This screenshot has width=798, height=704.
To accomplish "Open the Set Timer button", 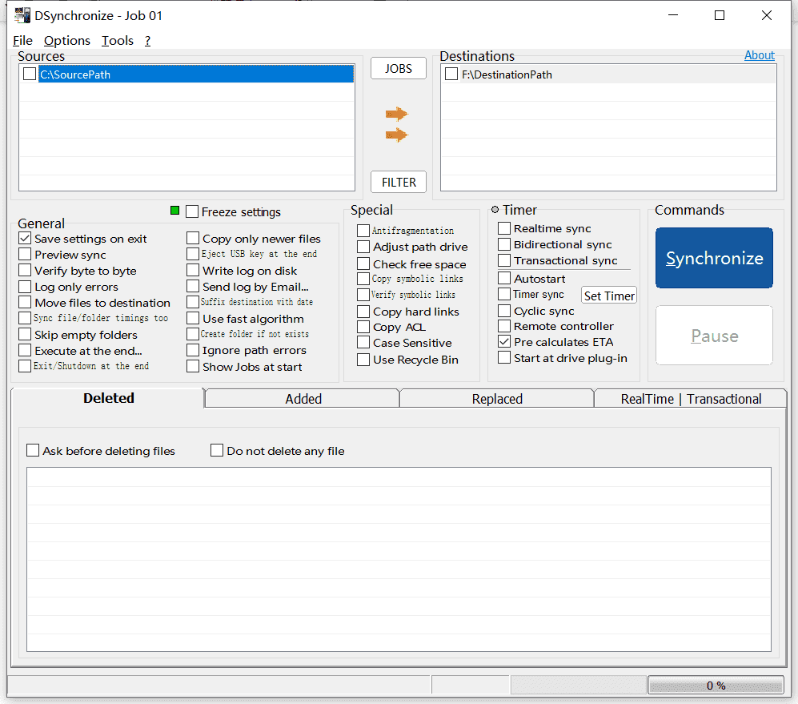I will [x=609, y=296].
